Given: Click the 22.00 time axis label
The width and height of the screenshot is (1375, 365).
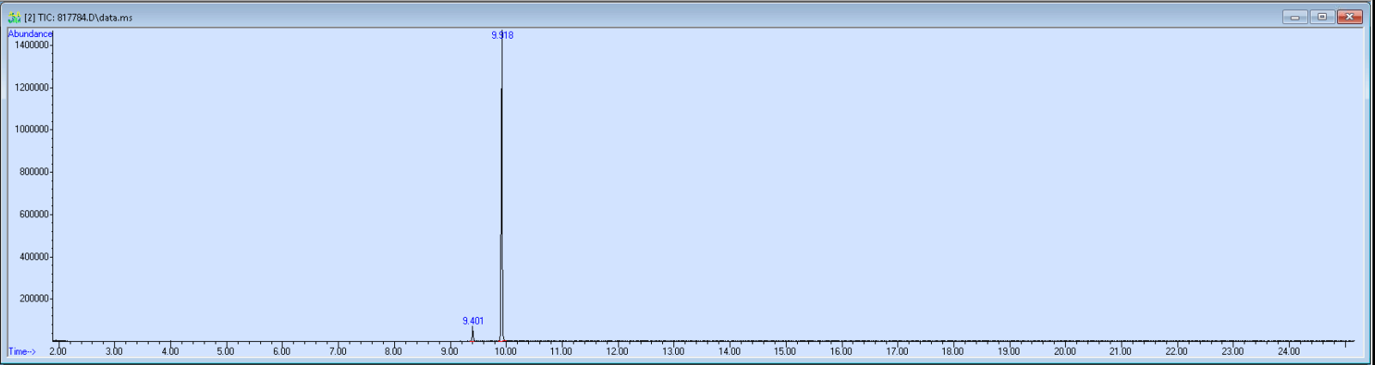Looking at the screenshot, I should point(1177,351).
